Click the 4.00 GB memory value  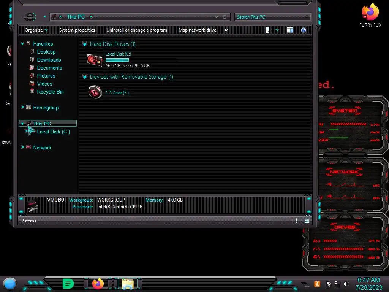click(175, 200)
